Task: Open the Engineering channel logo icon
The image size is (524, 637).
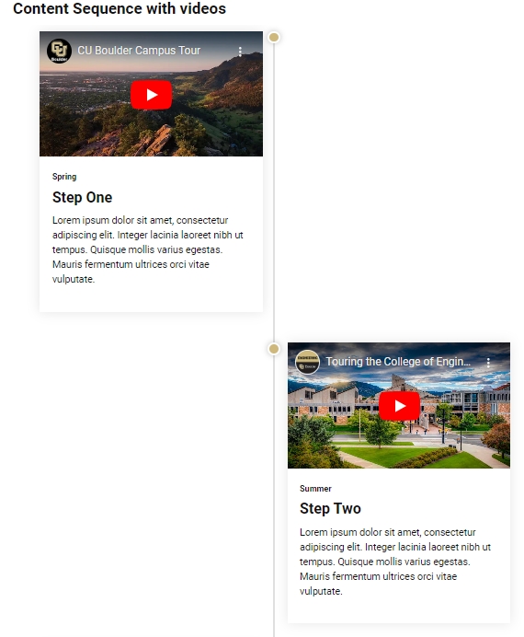Action: pos(307,362)
